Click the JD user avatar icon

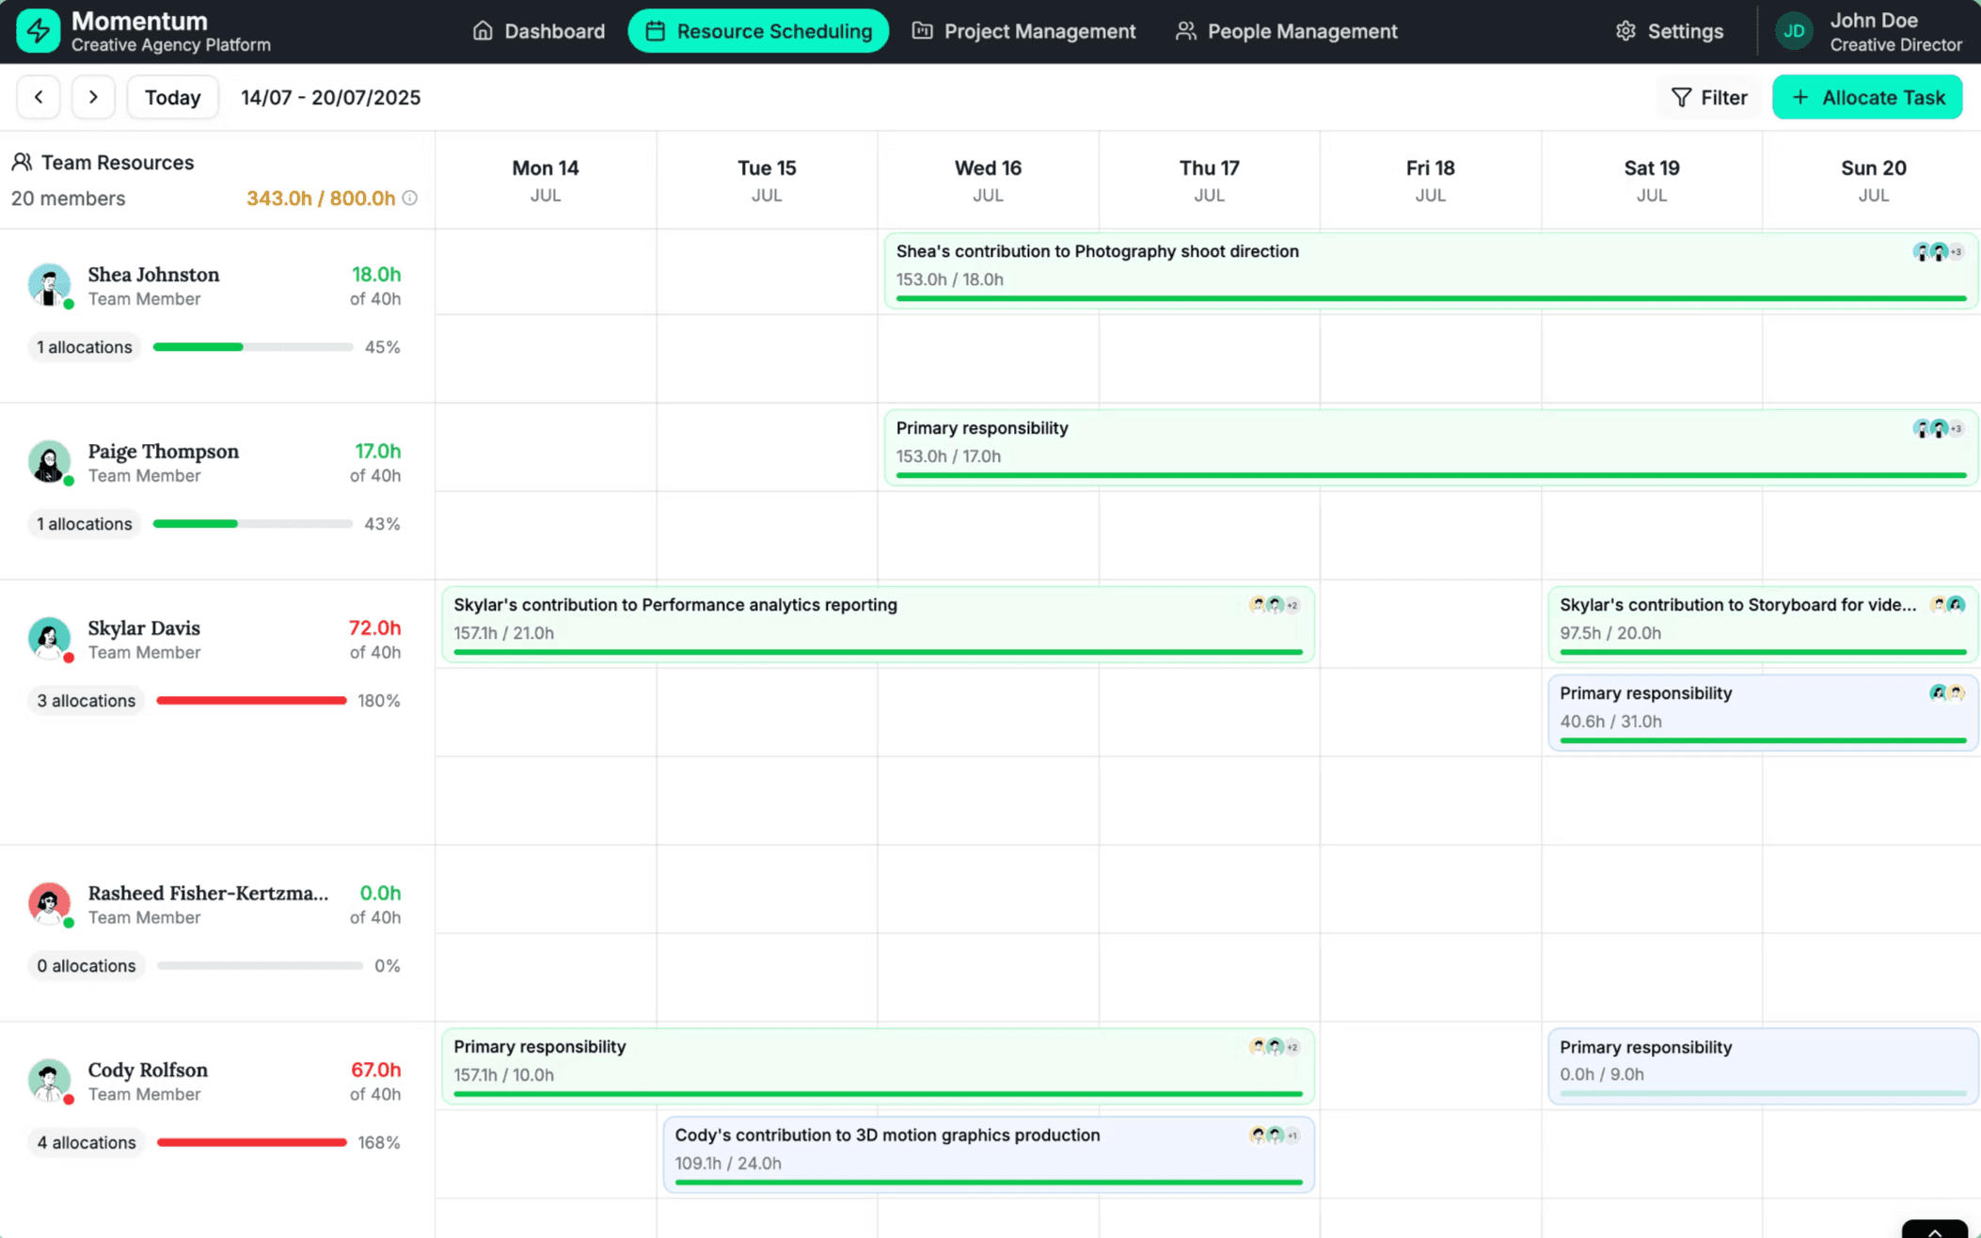coord(1793,31)
